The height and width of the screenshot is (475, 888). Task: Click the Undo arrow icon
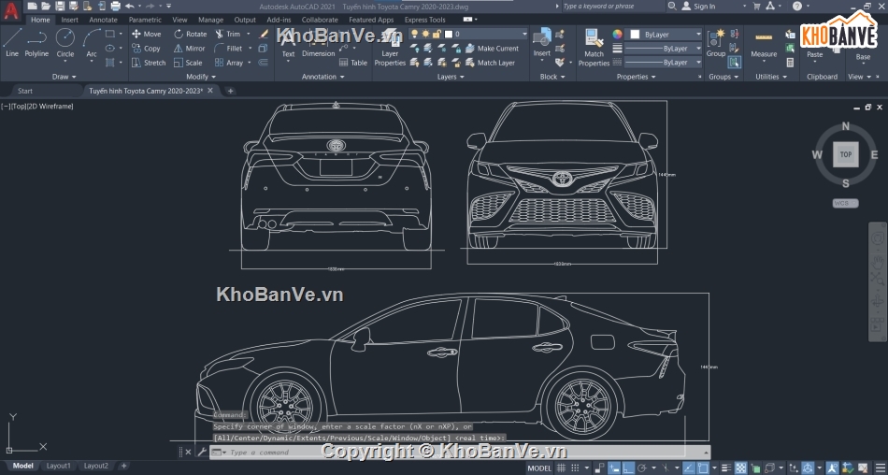130,7
